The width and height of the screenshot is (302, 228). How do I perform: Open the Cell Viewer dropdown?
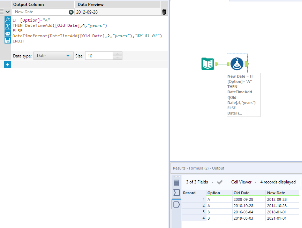[x=244, y=182]
